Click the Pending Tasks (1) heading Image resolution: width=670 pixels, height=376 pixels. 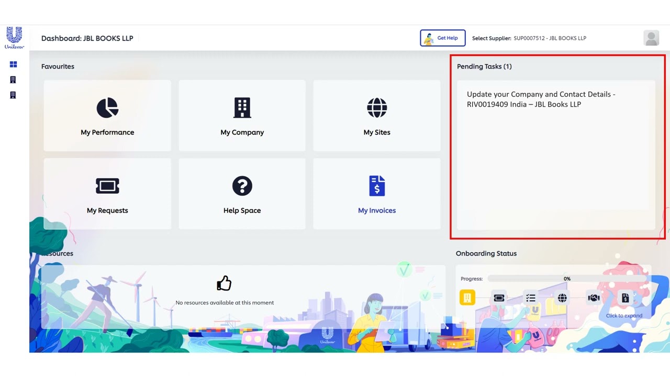(x=484, y=66)
